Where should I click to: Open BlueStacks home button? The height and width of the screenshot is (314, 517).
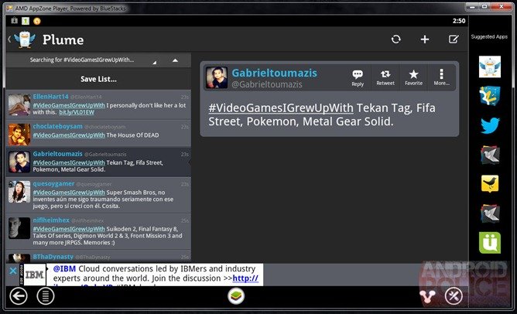236,296
